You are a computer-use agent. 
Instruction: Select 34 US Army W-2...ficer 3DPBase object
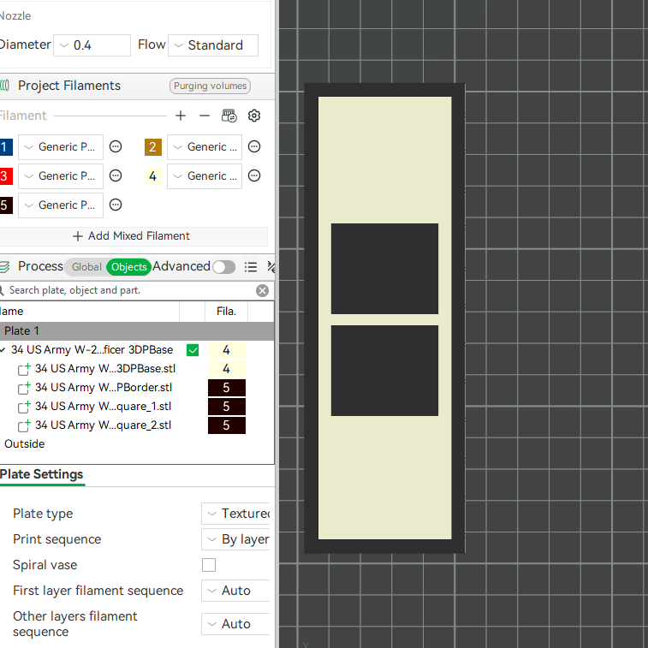pyautogui.click(x=92, y=350)
